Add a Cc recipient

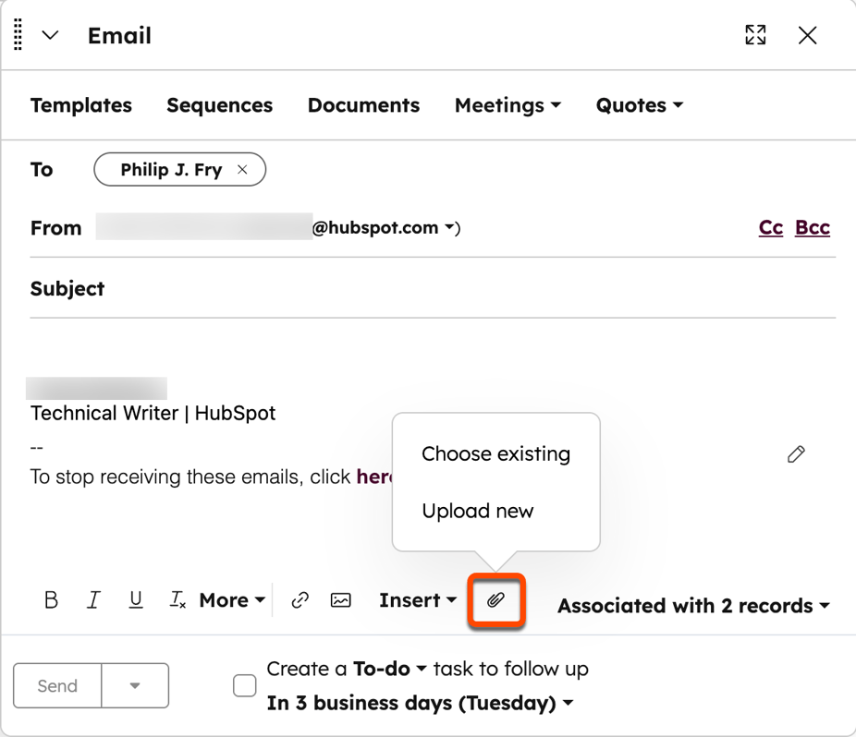[770, 227]
